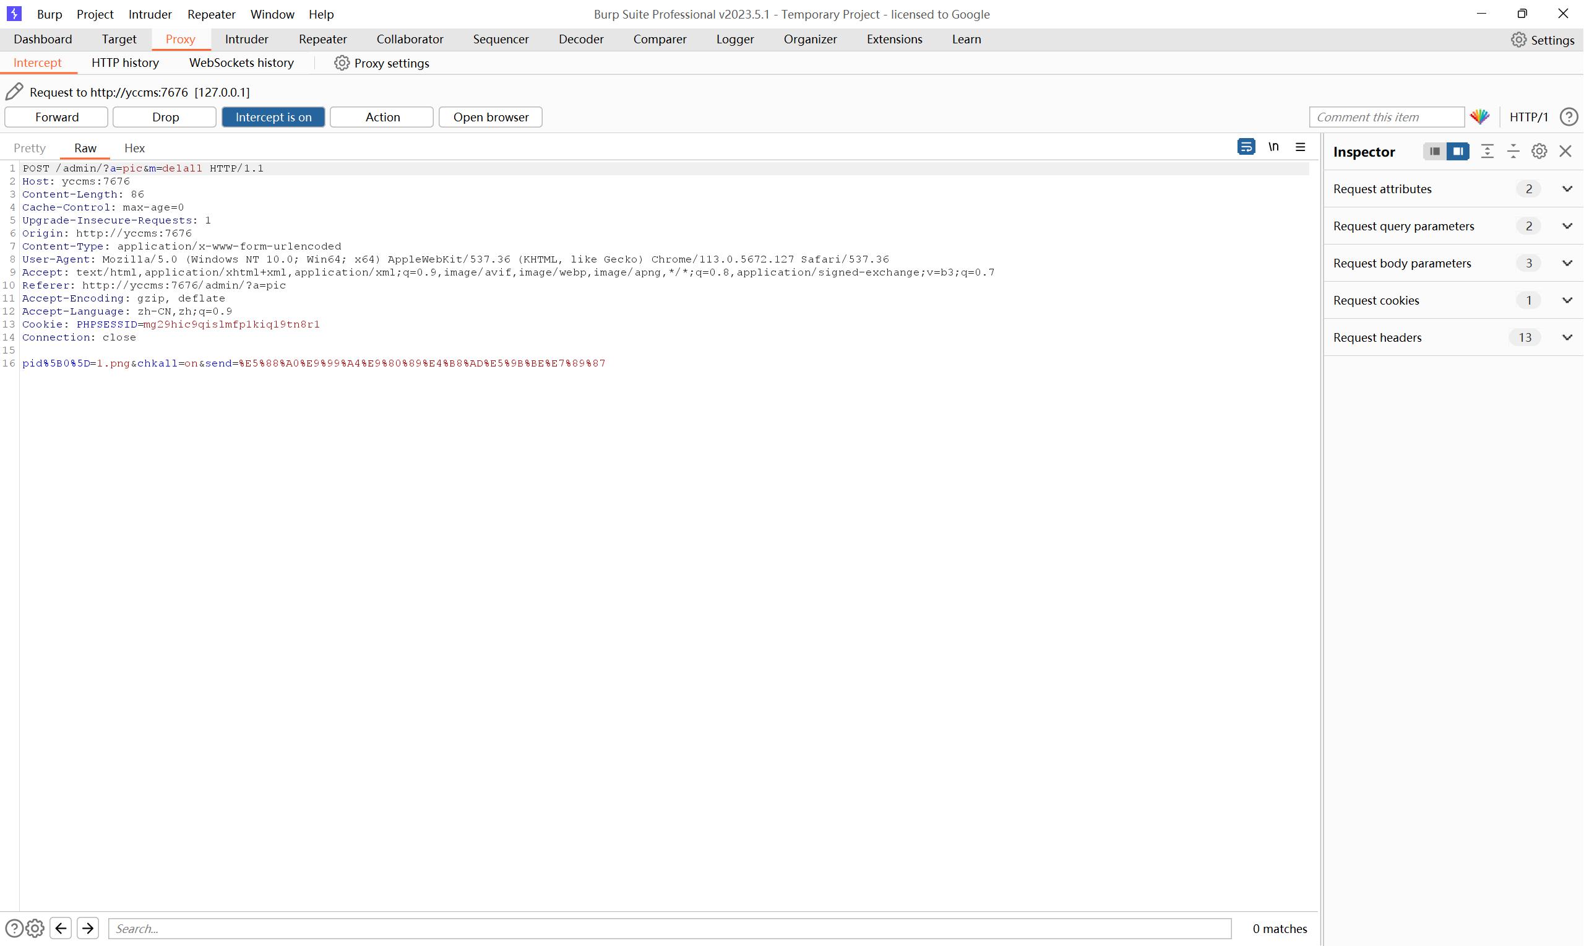Screen dimensions: 1584x946
Task: Click the word wrap icon in editor toolbar
Action: click(1246, 147)
